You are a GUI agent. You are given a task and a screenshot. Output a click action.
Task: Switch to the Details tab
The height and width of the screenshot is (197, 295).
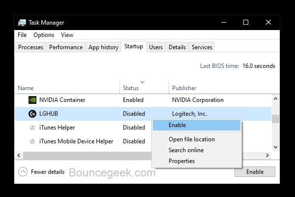tap(177, 47)
